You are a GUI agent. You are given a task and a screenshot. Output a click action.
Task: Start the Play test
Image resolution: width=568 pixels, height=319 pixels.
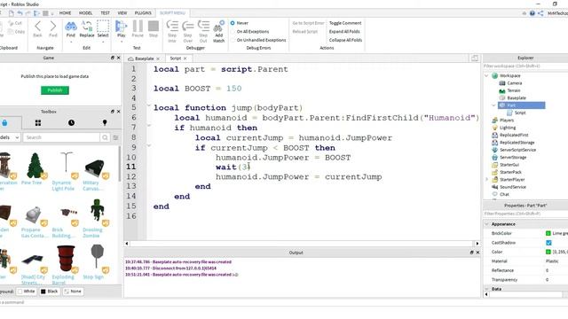point(121,27)
